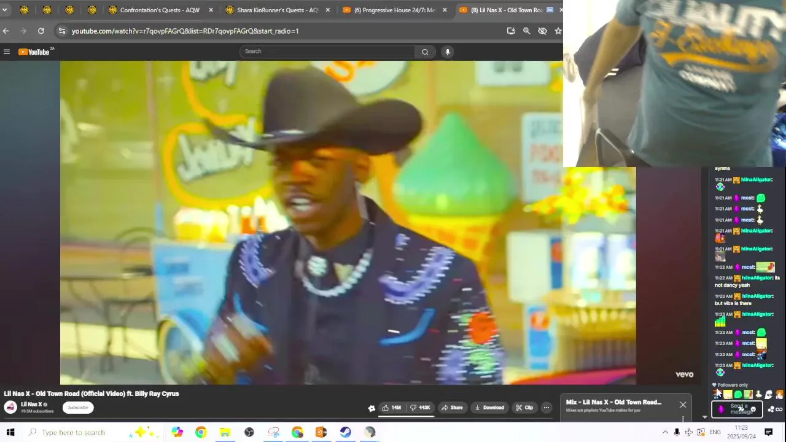
Task: Click the channel points icon in chat
Action: click(771, 409)
